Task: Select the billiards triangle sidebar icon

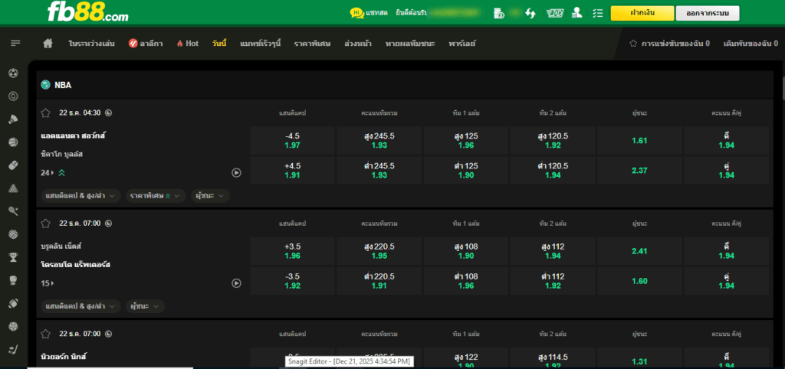Action: tap(14, 188)
